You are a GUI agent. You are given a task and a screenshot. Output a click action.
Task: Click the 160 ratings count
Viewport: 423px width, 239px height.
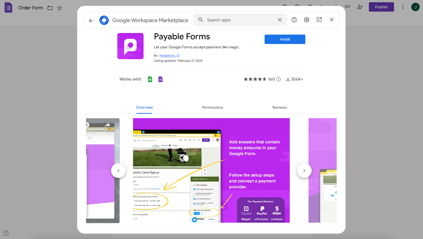pos(271,79)
